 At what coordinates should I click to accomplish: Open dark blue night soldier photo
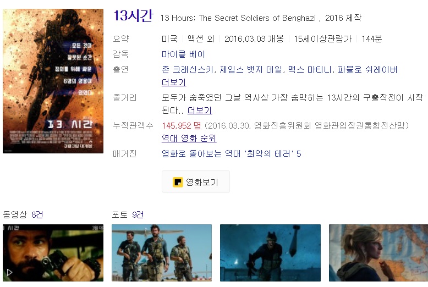coord(270,252)
